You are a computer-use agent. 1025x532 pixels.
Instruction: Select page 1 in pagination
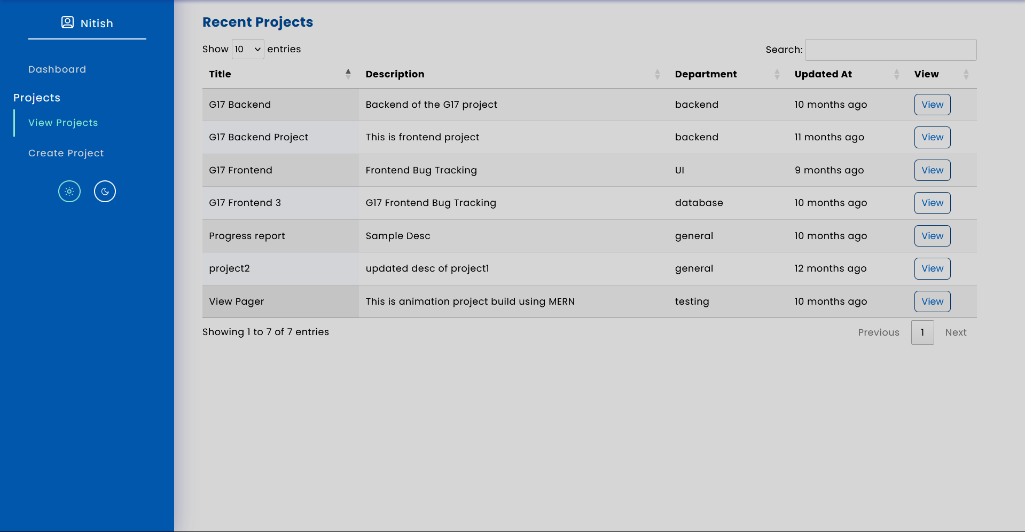(x=922, y=332)
